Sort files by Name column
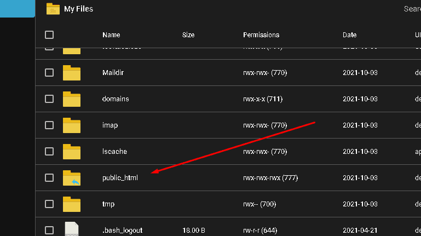Screen dimensions: 421x236 111,35
